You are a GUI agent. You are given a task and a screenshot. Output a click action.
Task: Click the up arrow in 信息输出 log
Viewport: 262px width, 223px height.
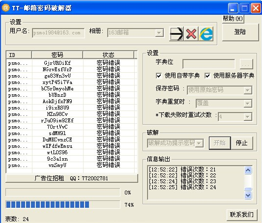248,170
